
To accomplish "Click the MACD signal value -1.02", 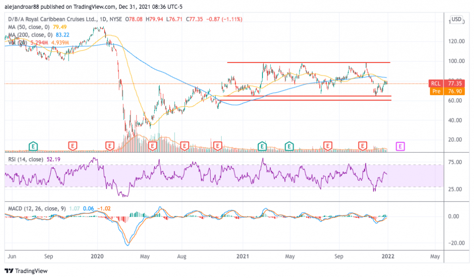I will pyautogui.click(x=104, y=209).
